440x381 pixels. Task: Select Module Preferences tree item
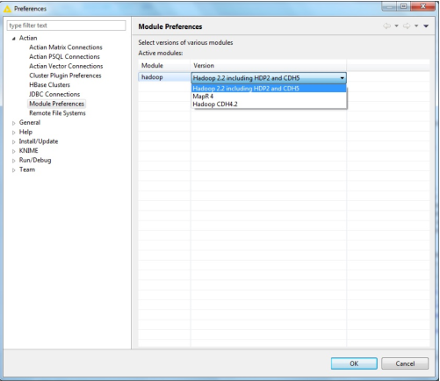[56, 104]
